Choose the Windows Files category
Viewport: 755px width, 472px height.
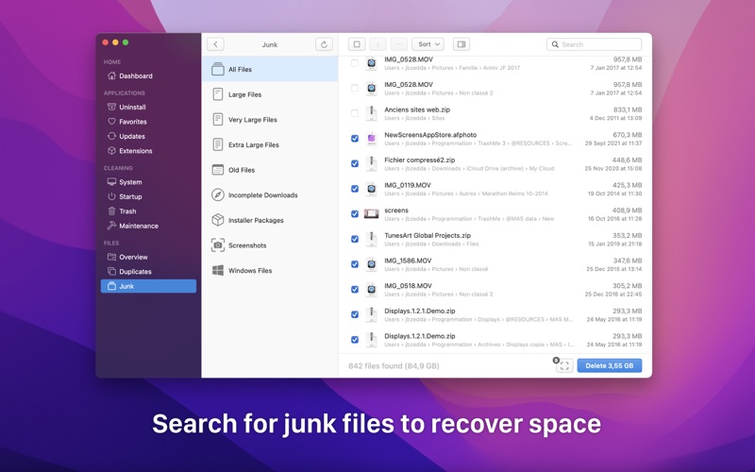[x=218, y=271]
